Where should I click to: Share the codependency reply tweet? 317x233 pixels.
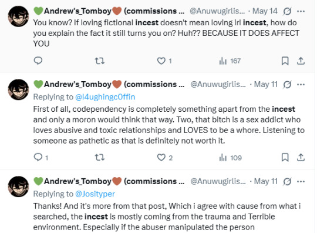pyautogui.click(x=301, y=158)
